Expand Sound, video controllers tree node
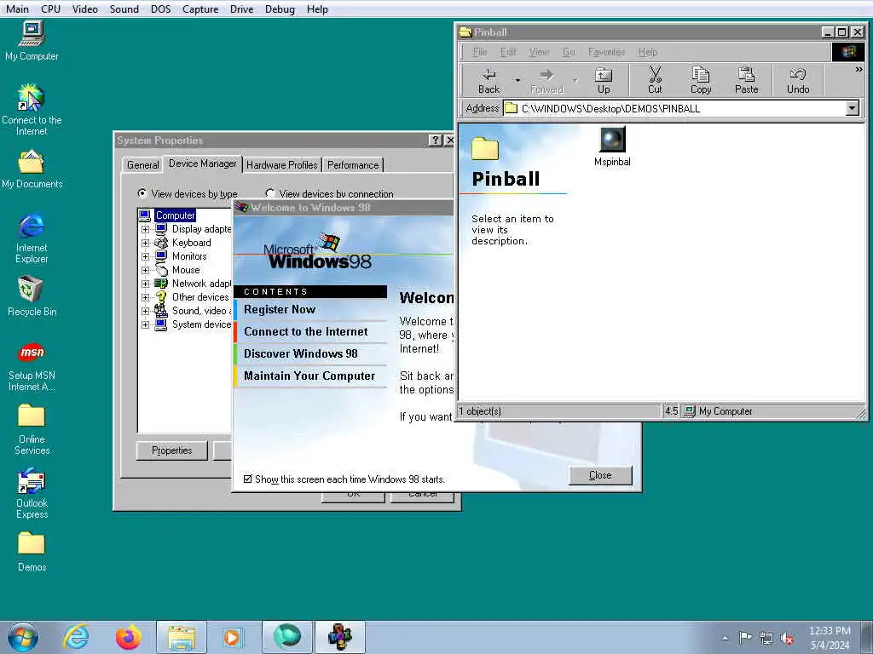 [145, 311]
